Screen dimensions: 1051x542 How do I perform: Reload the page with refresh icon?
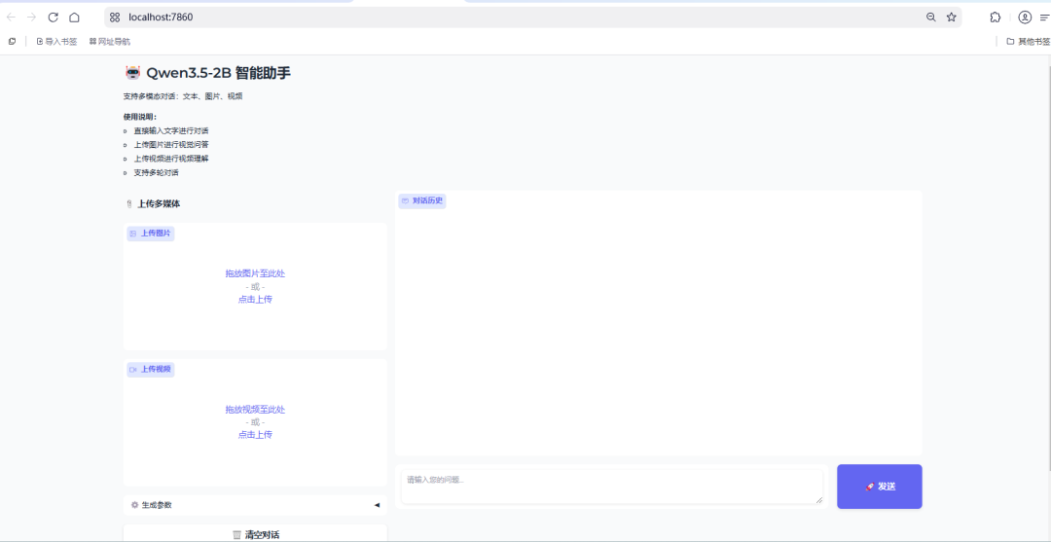tap(54, 18)
